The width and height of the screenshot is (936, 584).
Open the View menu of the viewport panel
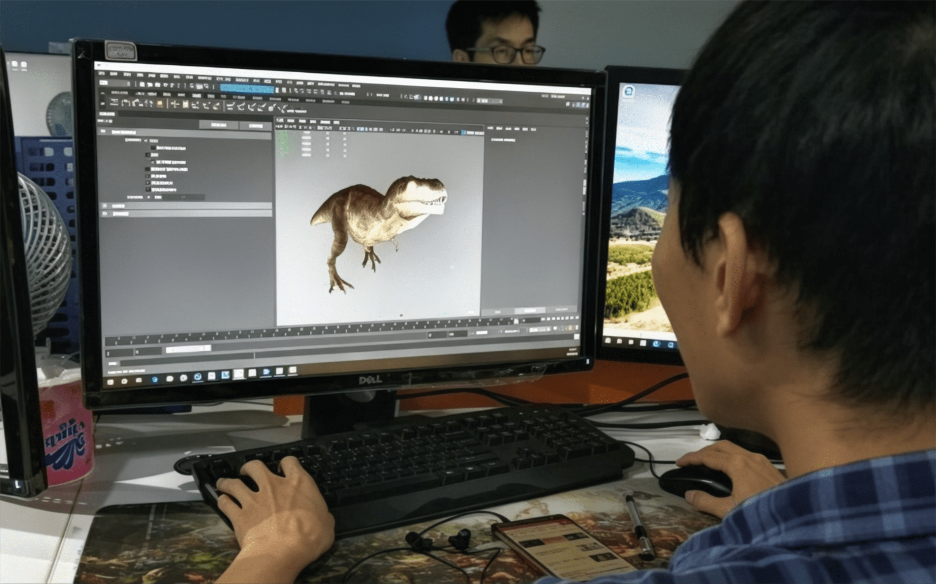[280, 121]
